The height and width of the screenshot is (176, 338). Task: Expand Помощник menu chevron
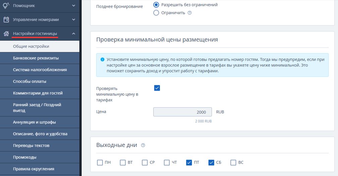pos(73,6)
